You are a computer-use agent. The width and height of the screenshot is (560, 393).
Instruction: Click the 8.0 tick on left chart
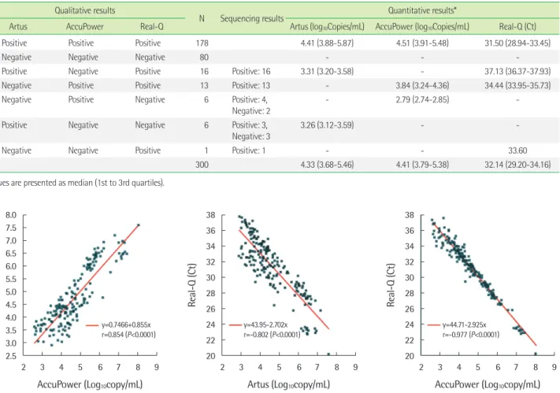point(11,215)
